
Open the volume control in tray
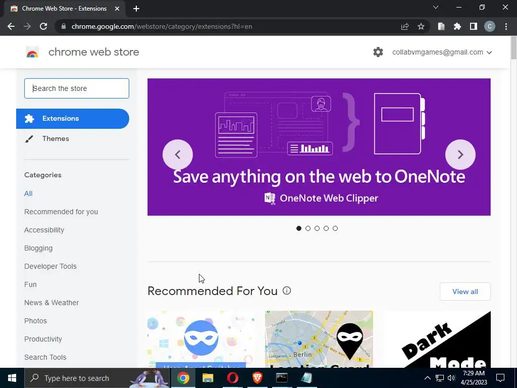tap(451, 378)
